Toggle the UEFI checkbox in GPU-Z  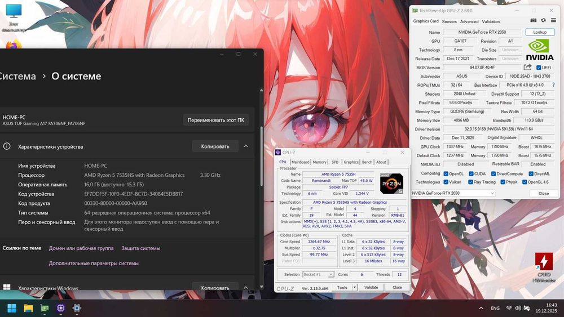click(539, 68)
